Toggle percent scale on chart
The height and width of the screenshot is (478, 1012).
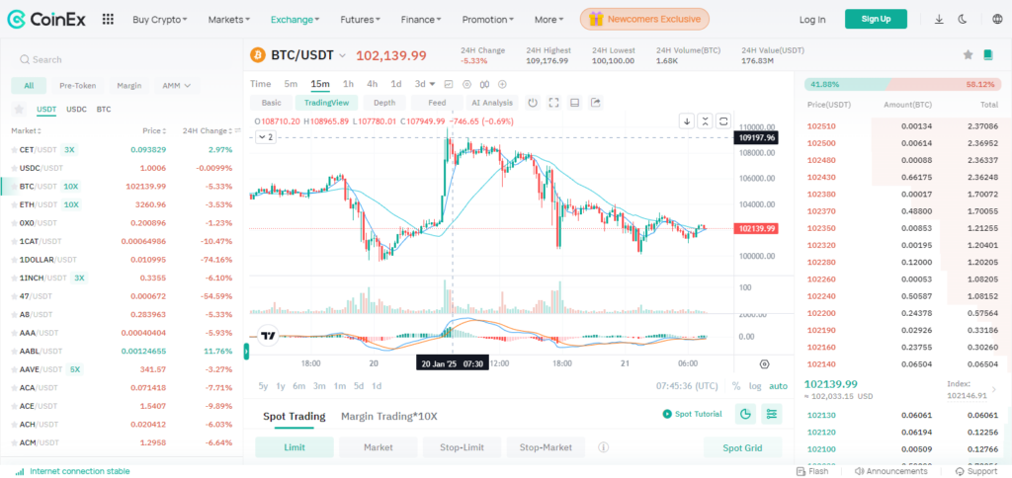pyautogui.click(x=736, y=386)
